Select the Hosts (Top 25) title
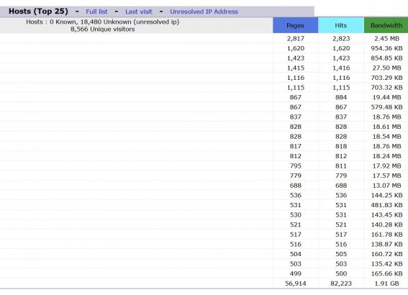The image size is (408, 295). tap(38, 12)
